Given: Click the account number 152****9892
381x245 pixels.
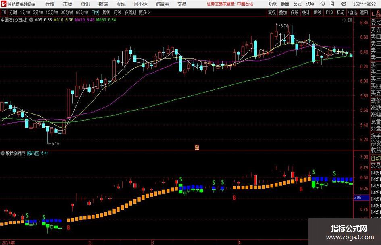Looking at the screenshot, I should click(x=364, y=4).
